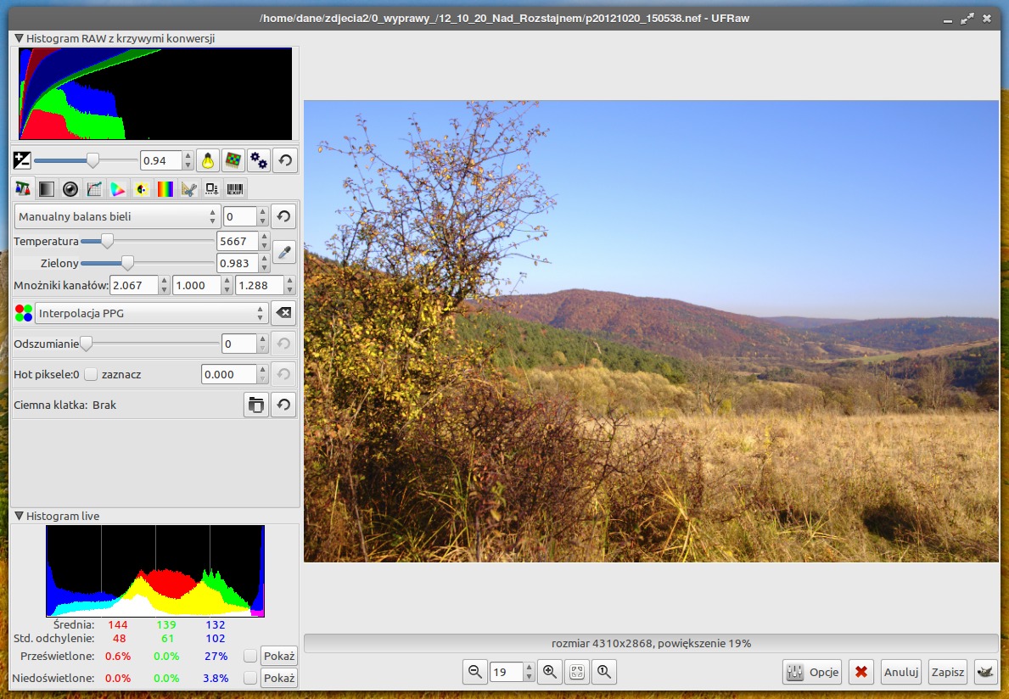1009x699 pixels.
Task: Open the save settings tab
Action: 211,188
